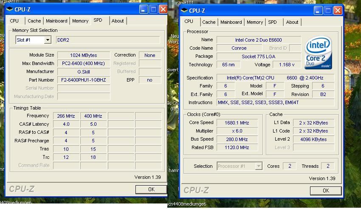Click the PC2-6400 (400 MHz) bandwidth field
The image size is (361, 209).
click(x=84, y=63)
